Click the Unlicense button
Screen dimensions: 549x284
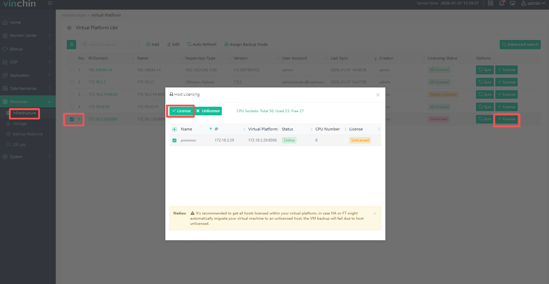[x=208, y=111]
